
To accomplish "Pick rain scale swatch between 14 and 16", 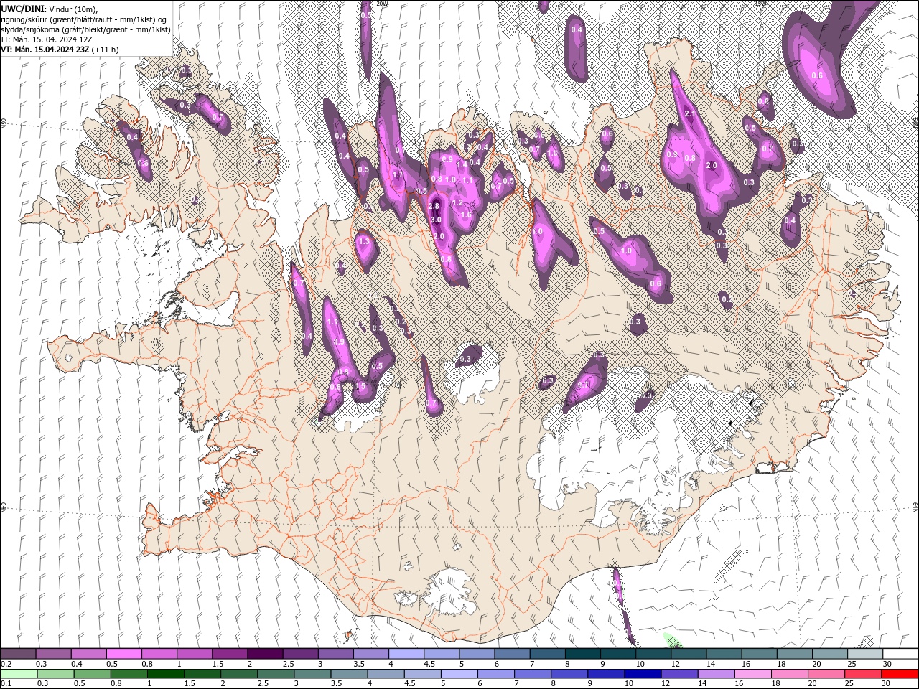I will click(717, 674).
